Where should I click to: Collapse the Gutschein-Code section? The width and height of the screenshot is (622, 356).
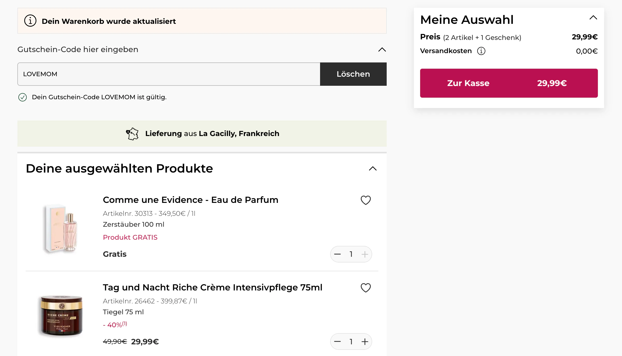point(382,49)
